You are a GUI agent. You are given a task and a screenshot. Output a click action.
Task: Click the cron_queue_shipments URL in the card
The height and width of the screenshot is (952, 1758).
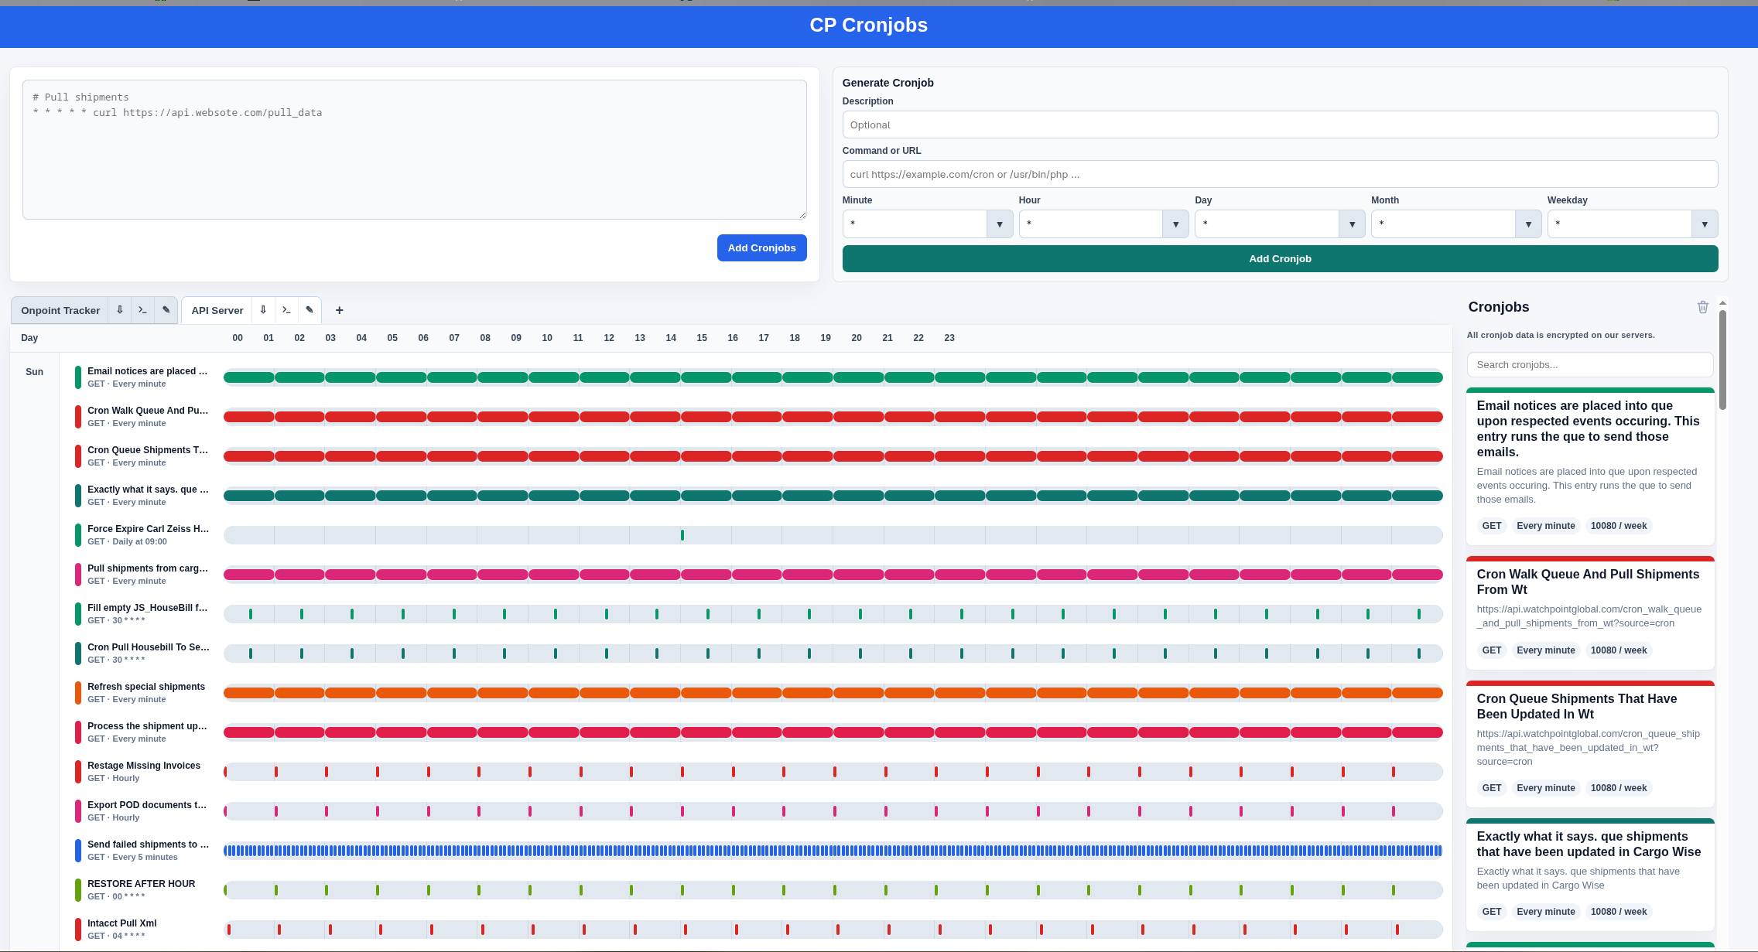click(1588, 748)
